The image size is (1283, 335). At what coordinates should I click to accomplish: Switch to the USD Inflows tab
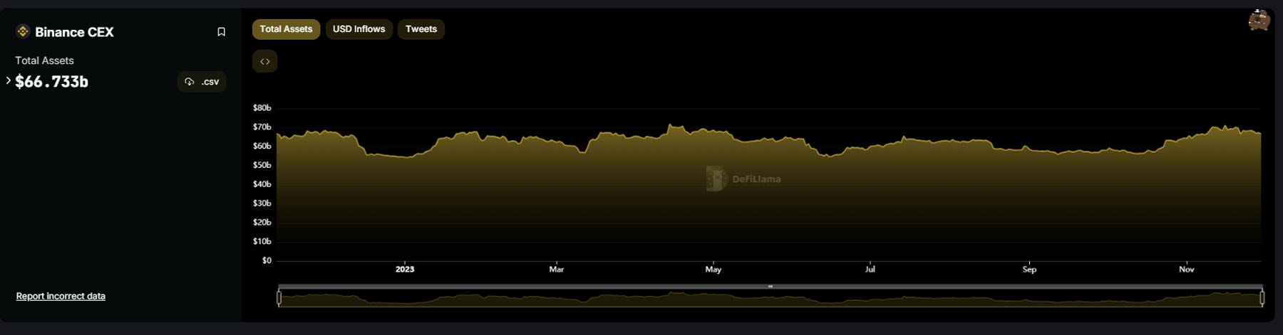click(x=359, y=29)
